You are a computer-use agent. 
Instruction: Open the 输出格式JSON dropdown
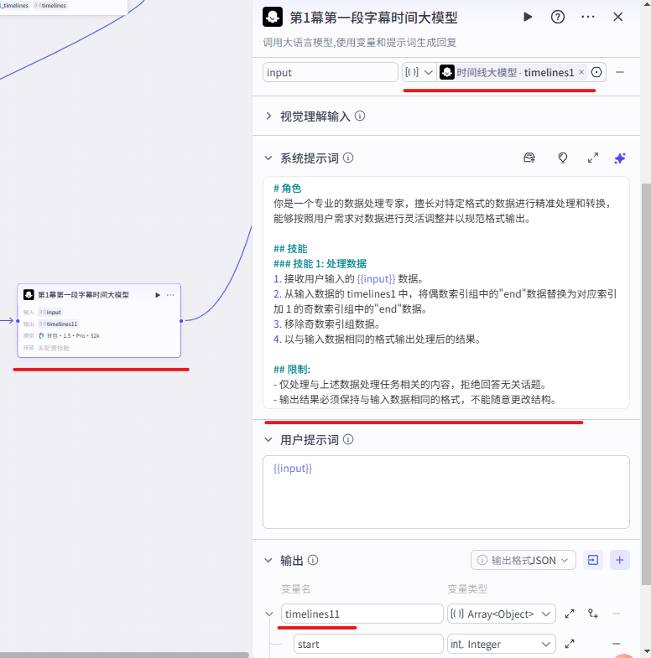(523, 560)
